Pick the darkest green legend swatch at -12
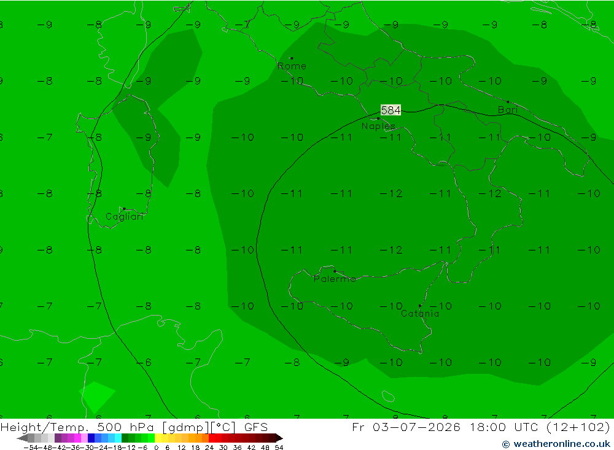614x450 pixels. coord(125,438)
